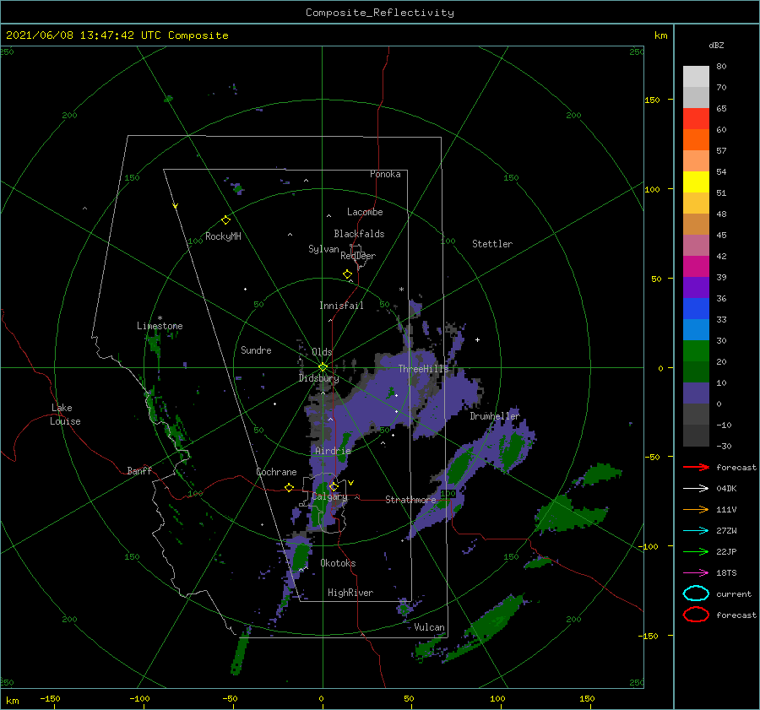Select the Banff label
Viewport: 760px width, 710px height.
click(139, 471)
